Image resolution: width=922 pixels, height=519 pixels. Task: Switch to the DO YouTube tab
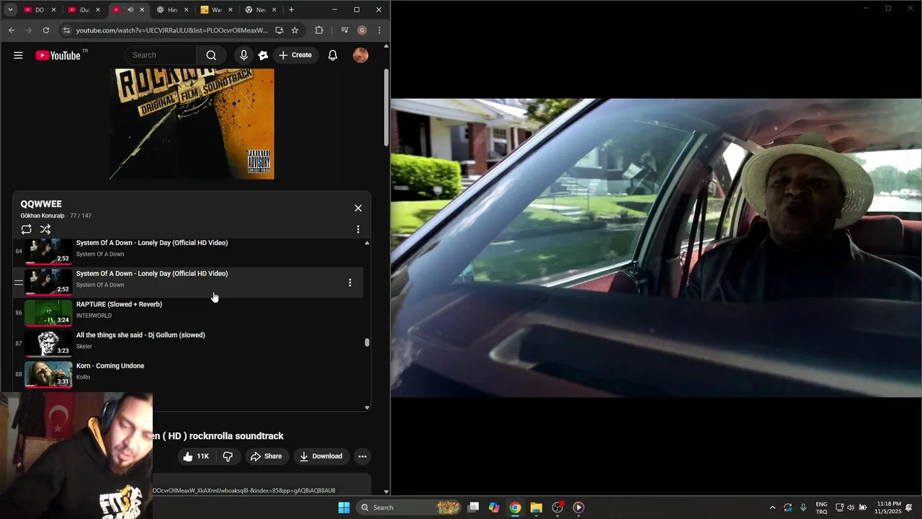coord(40,10)
